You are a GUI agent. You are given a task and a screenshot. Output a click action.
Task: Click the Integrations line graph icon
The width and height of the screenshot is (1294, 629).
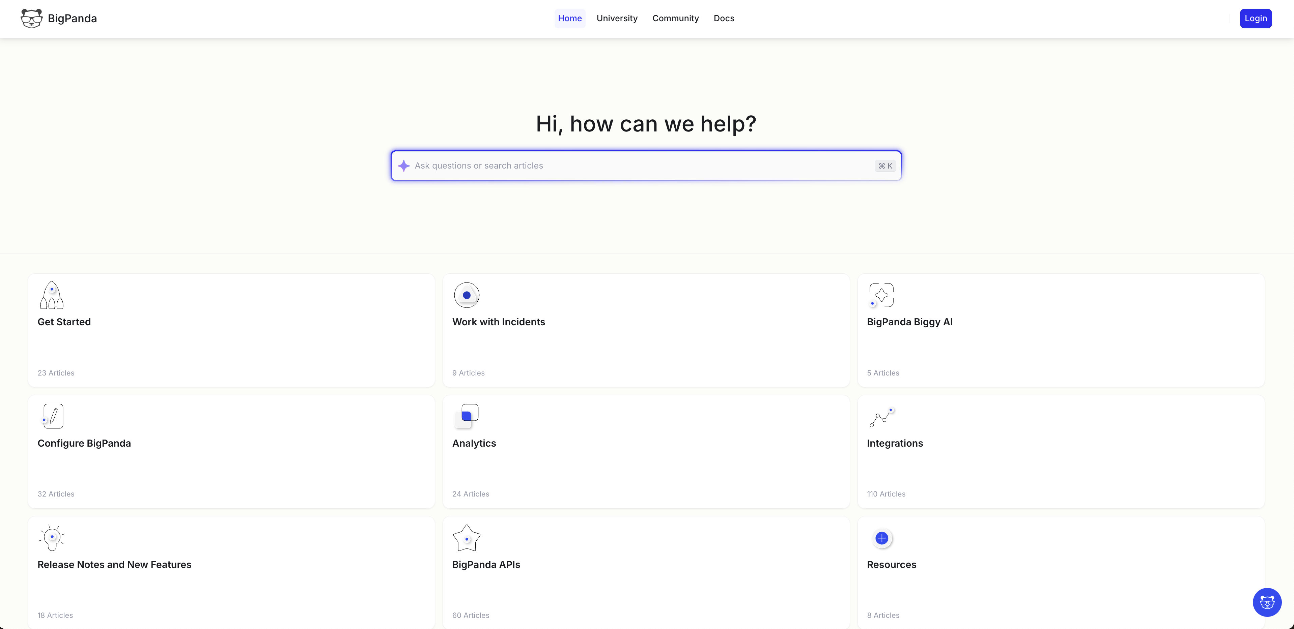coord(881,418)
